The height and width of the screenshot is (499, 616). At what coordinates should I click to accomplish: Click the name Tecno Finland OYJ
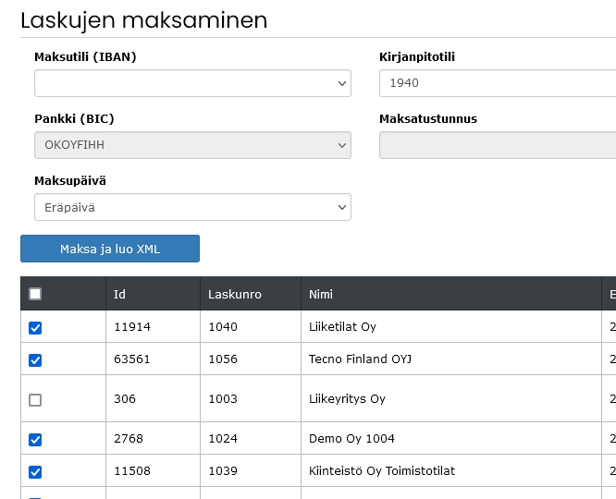tap(360, 359)
